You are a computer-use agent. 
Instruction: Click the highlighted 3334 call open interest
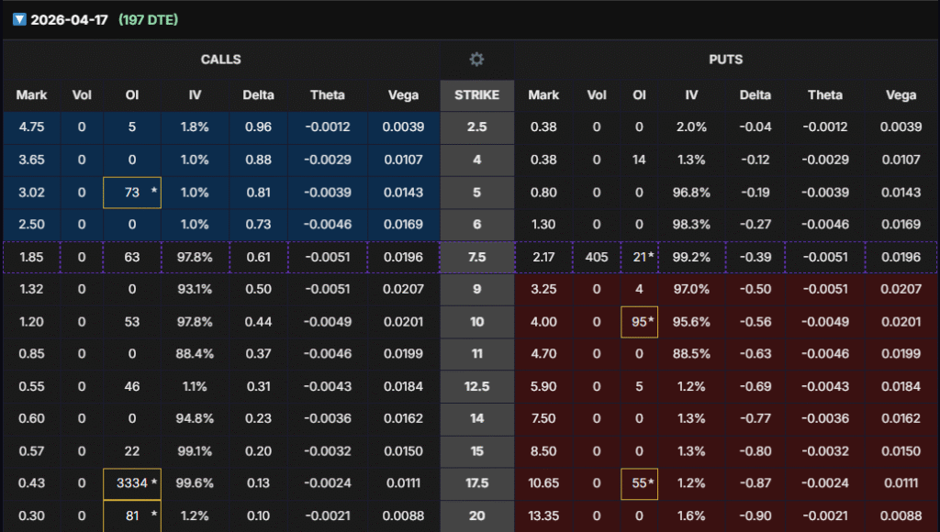point(132,483)
